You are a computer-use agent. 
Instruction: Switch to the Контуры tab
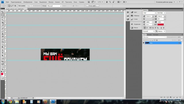[x=156, y=35]
